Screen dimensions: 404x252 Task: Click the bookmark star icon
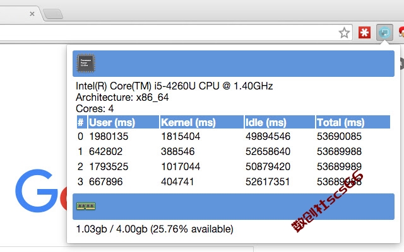[x=344, y=33]
